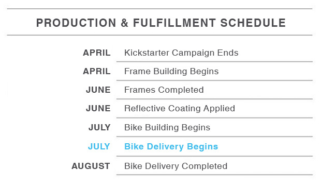Click the highlighted Bike Delivery Begins text
Viewport: 321px width, 186px height.
(x=171, y=147)
